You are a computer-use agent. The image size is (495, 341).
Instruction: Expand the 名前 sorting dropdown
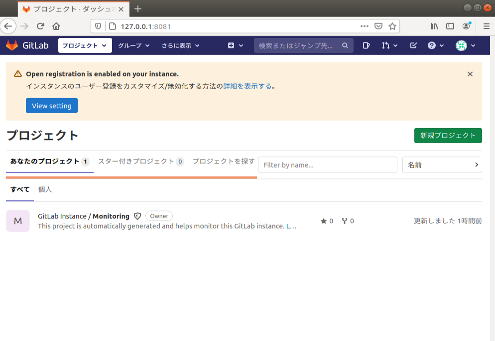tap(442, 165)
